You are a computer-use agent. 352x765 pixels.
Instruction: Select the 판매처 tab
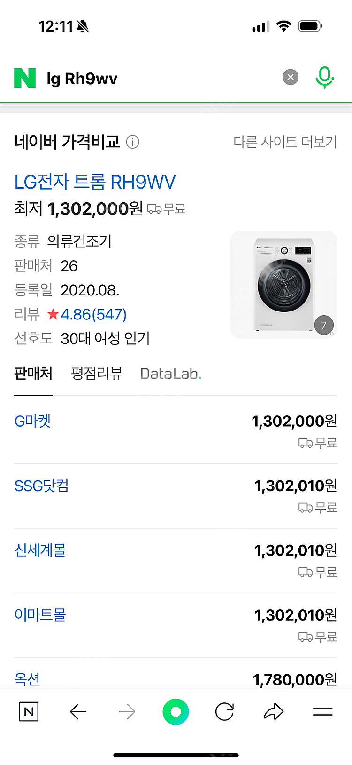click(x=33, y=374)
